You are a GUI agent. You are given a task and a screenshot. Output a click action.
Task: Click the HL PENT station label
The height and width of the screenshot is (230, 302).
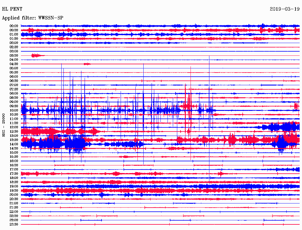(x=12, y=9)
